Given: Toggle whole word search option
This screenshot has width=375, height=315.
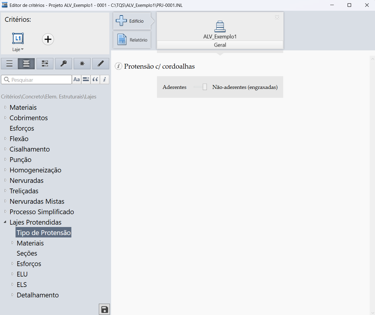Looking at the screenshot, I should click(86, 80).
